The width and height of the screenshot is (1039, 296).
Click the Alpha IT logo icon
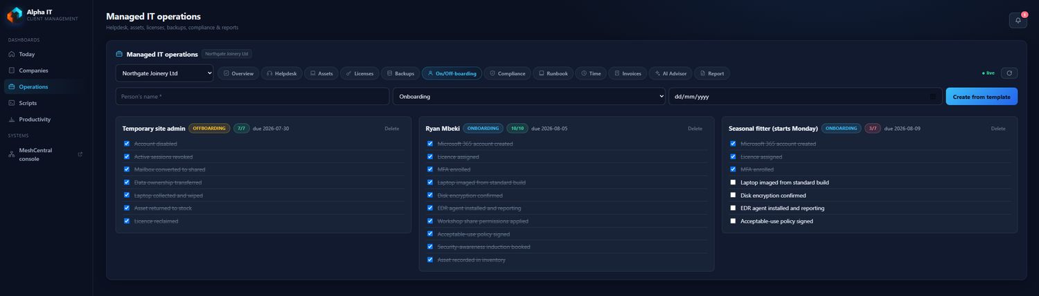15,15
